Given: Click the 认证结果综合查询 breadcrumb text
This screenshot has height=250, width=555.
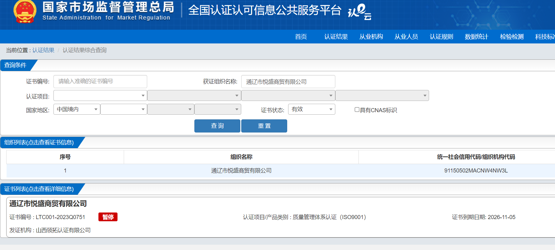Looking at the screenshot, I should coord(85,50).
